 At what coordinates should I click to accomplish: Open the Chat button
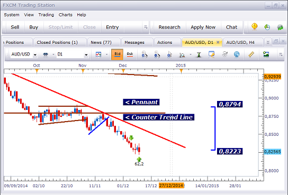(x=231, y=27)
